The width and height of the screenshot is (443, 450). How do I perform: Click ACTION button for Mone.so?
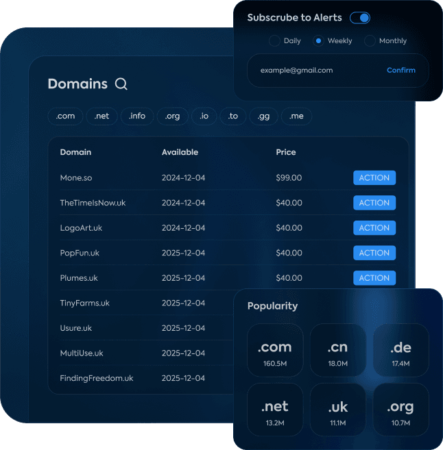374,178
